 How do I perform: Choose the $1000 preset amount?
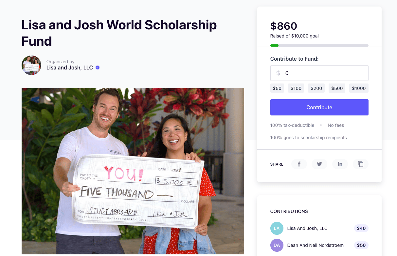359,88
